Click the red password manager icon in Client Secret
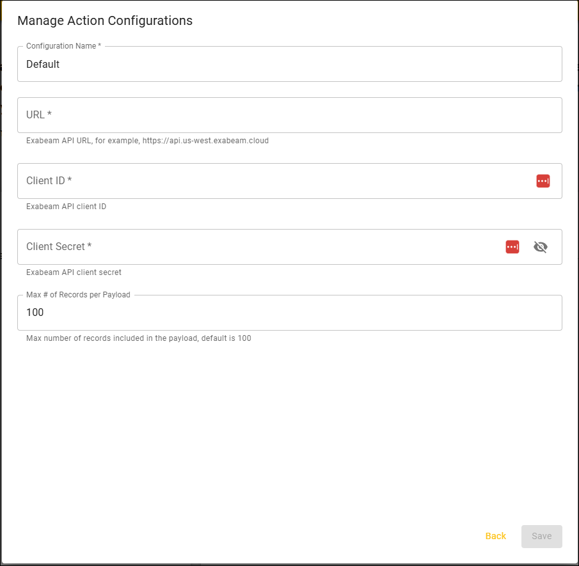The height and width of the screenshot is (566, 579). coord(512,247)
